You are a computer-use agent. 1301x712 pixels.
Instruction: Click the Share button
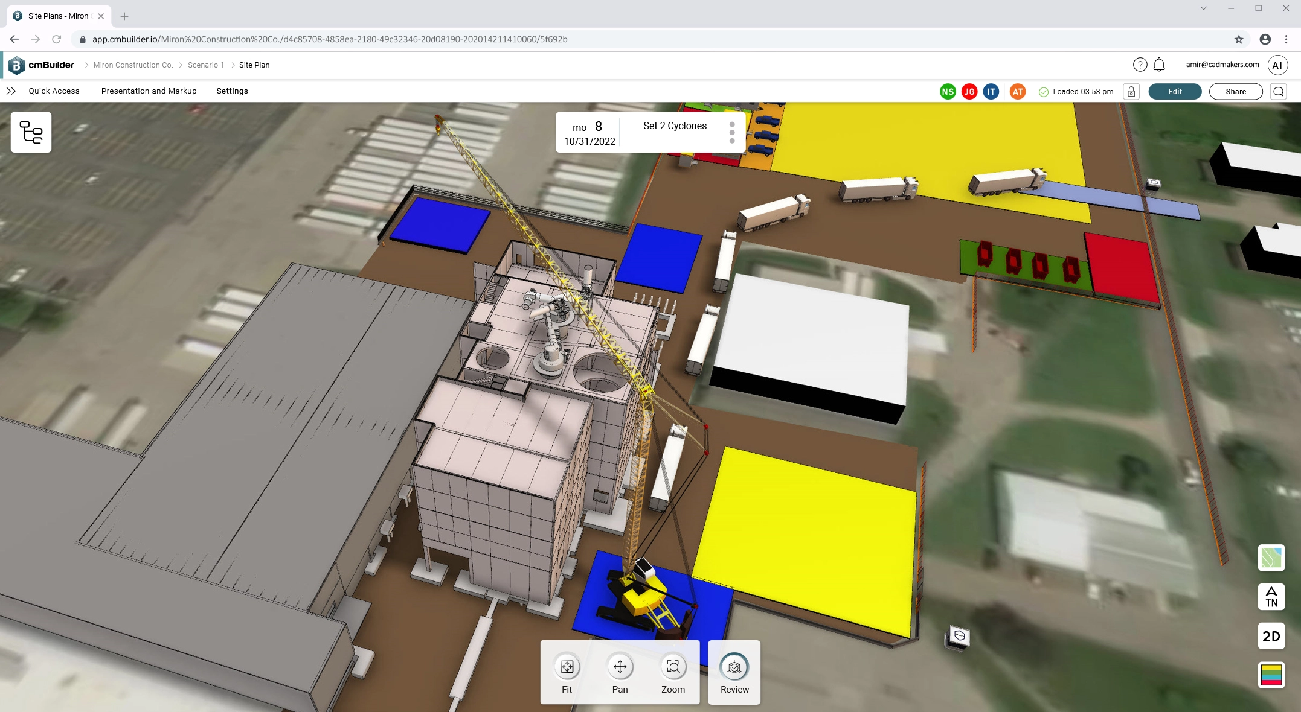[1235, 91]
